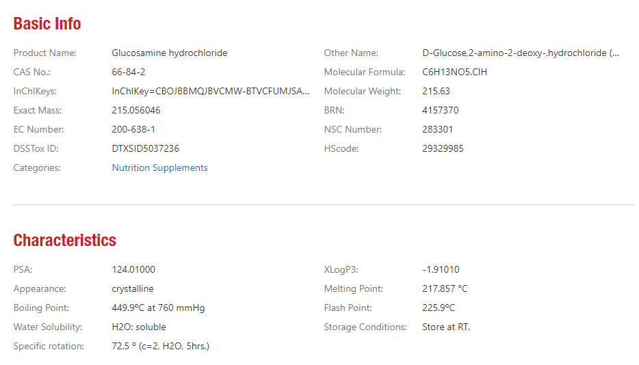Click the Basic Info heading

[47, 24]
